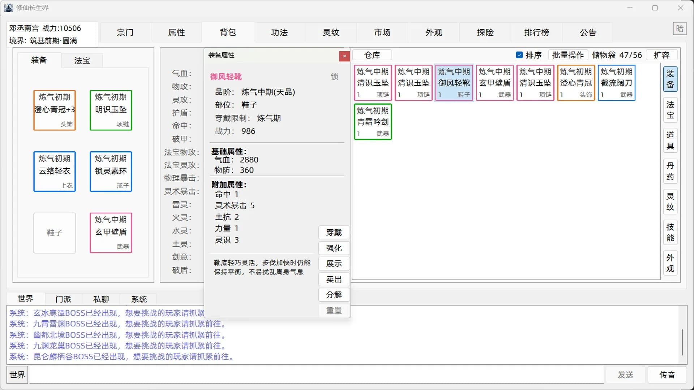
Task: Switch chat to 系统 channel tab
Action: point(139,299)
